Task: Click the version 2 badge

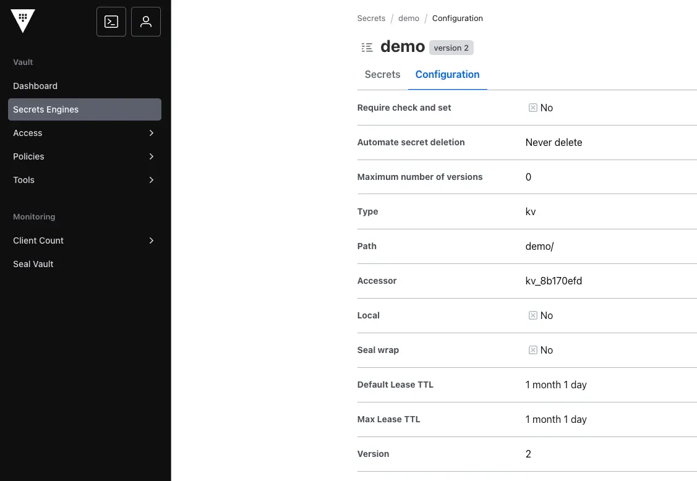Action: [451, 48]
